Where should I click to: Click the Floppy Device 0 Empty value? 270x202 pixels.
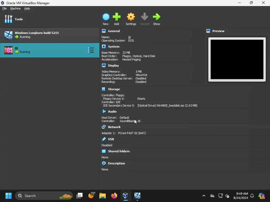click(141, 99)
